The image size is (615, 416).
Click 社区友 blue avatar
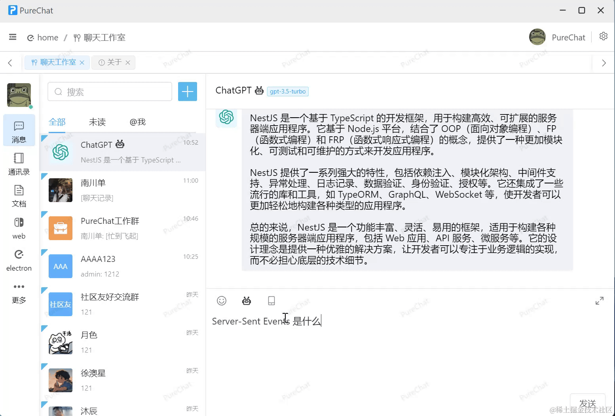pos(61,304)
